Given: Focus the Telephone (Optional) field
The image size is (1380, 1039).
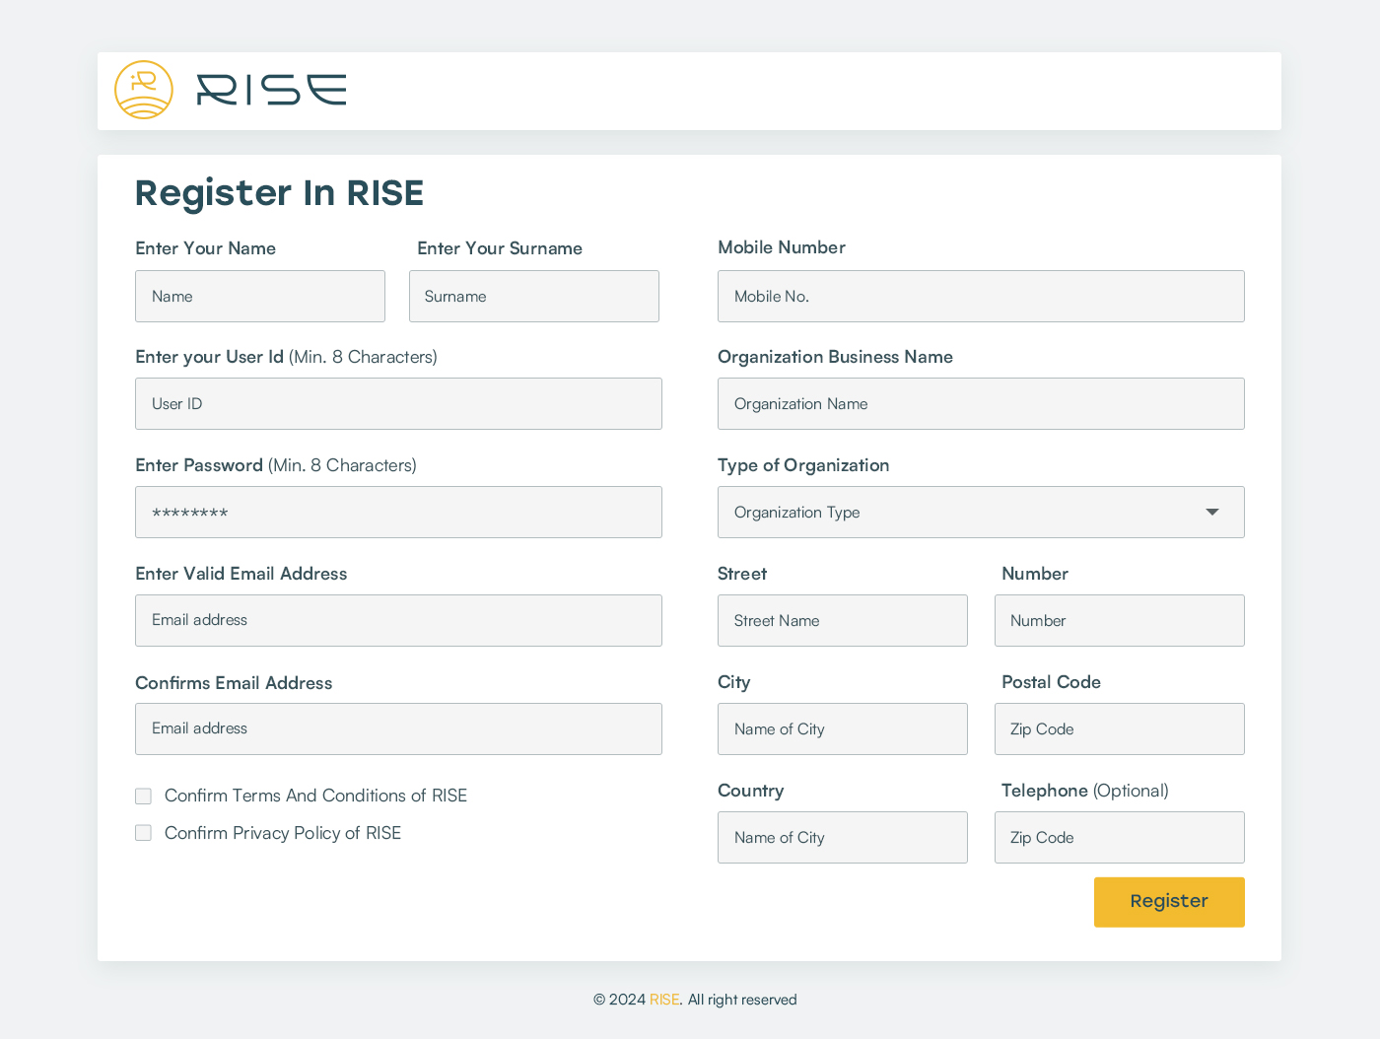Looking at the screenshot, I should pyautogui.click(x=1119, y=838).
